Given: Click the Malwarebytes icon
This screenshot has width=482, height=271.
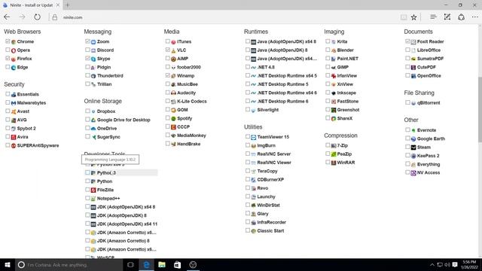Looking at the screenshot, I should pyautogui.click(x=14, y=103).
